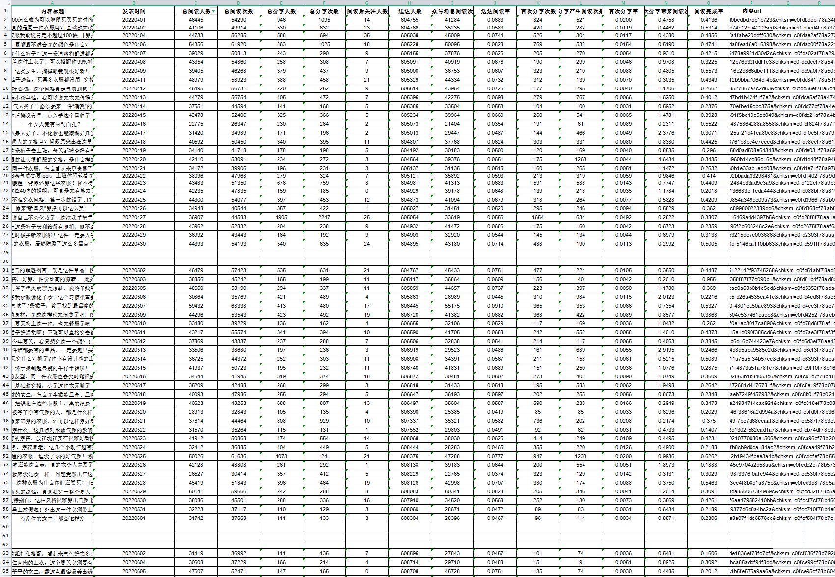The width and height of the screenshot is (835, 577).
Task: Select the cell with value 46445
Action: tap(196, 20)
